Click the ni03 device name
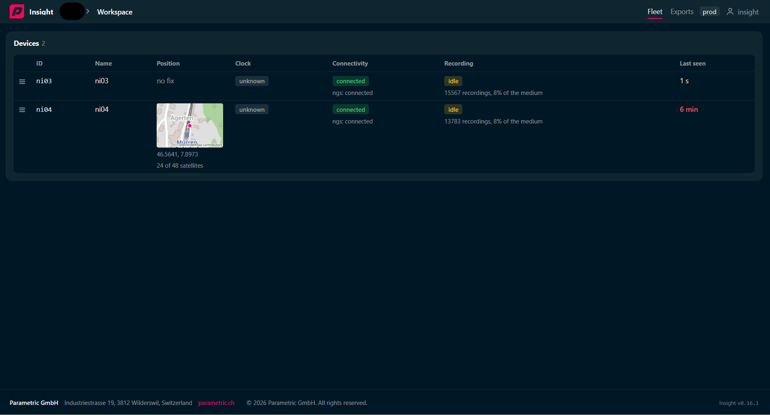Screen dimensions: 770x415 click(x=101, y=81)
